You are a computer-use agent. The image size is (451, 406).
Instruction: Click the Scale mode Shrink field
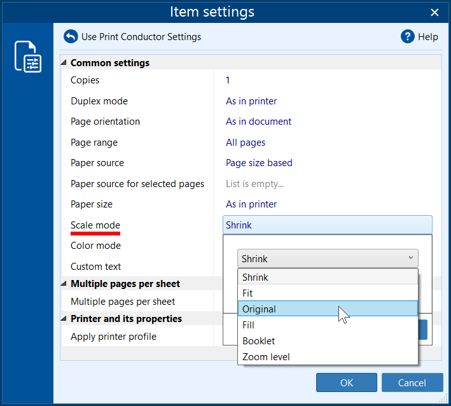pyautogui.click(x=327, y=225)
